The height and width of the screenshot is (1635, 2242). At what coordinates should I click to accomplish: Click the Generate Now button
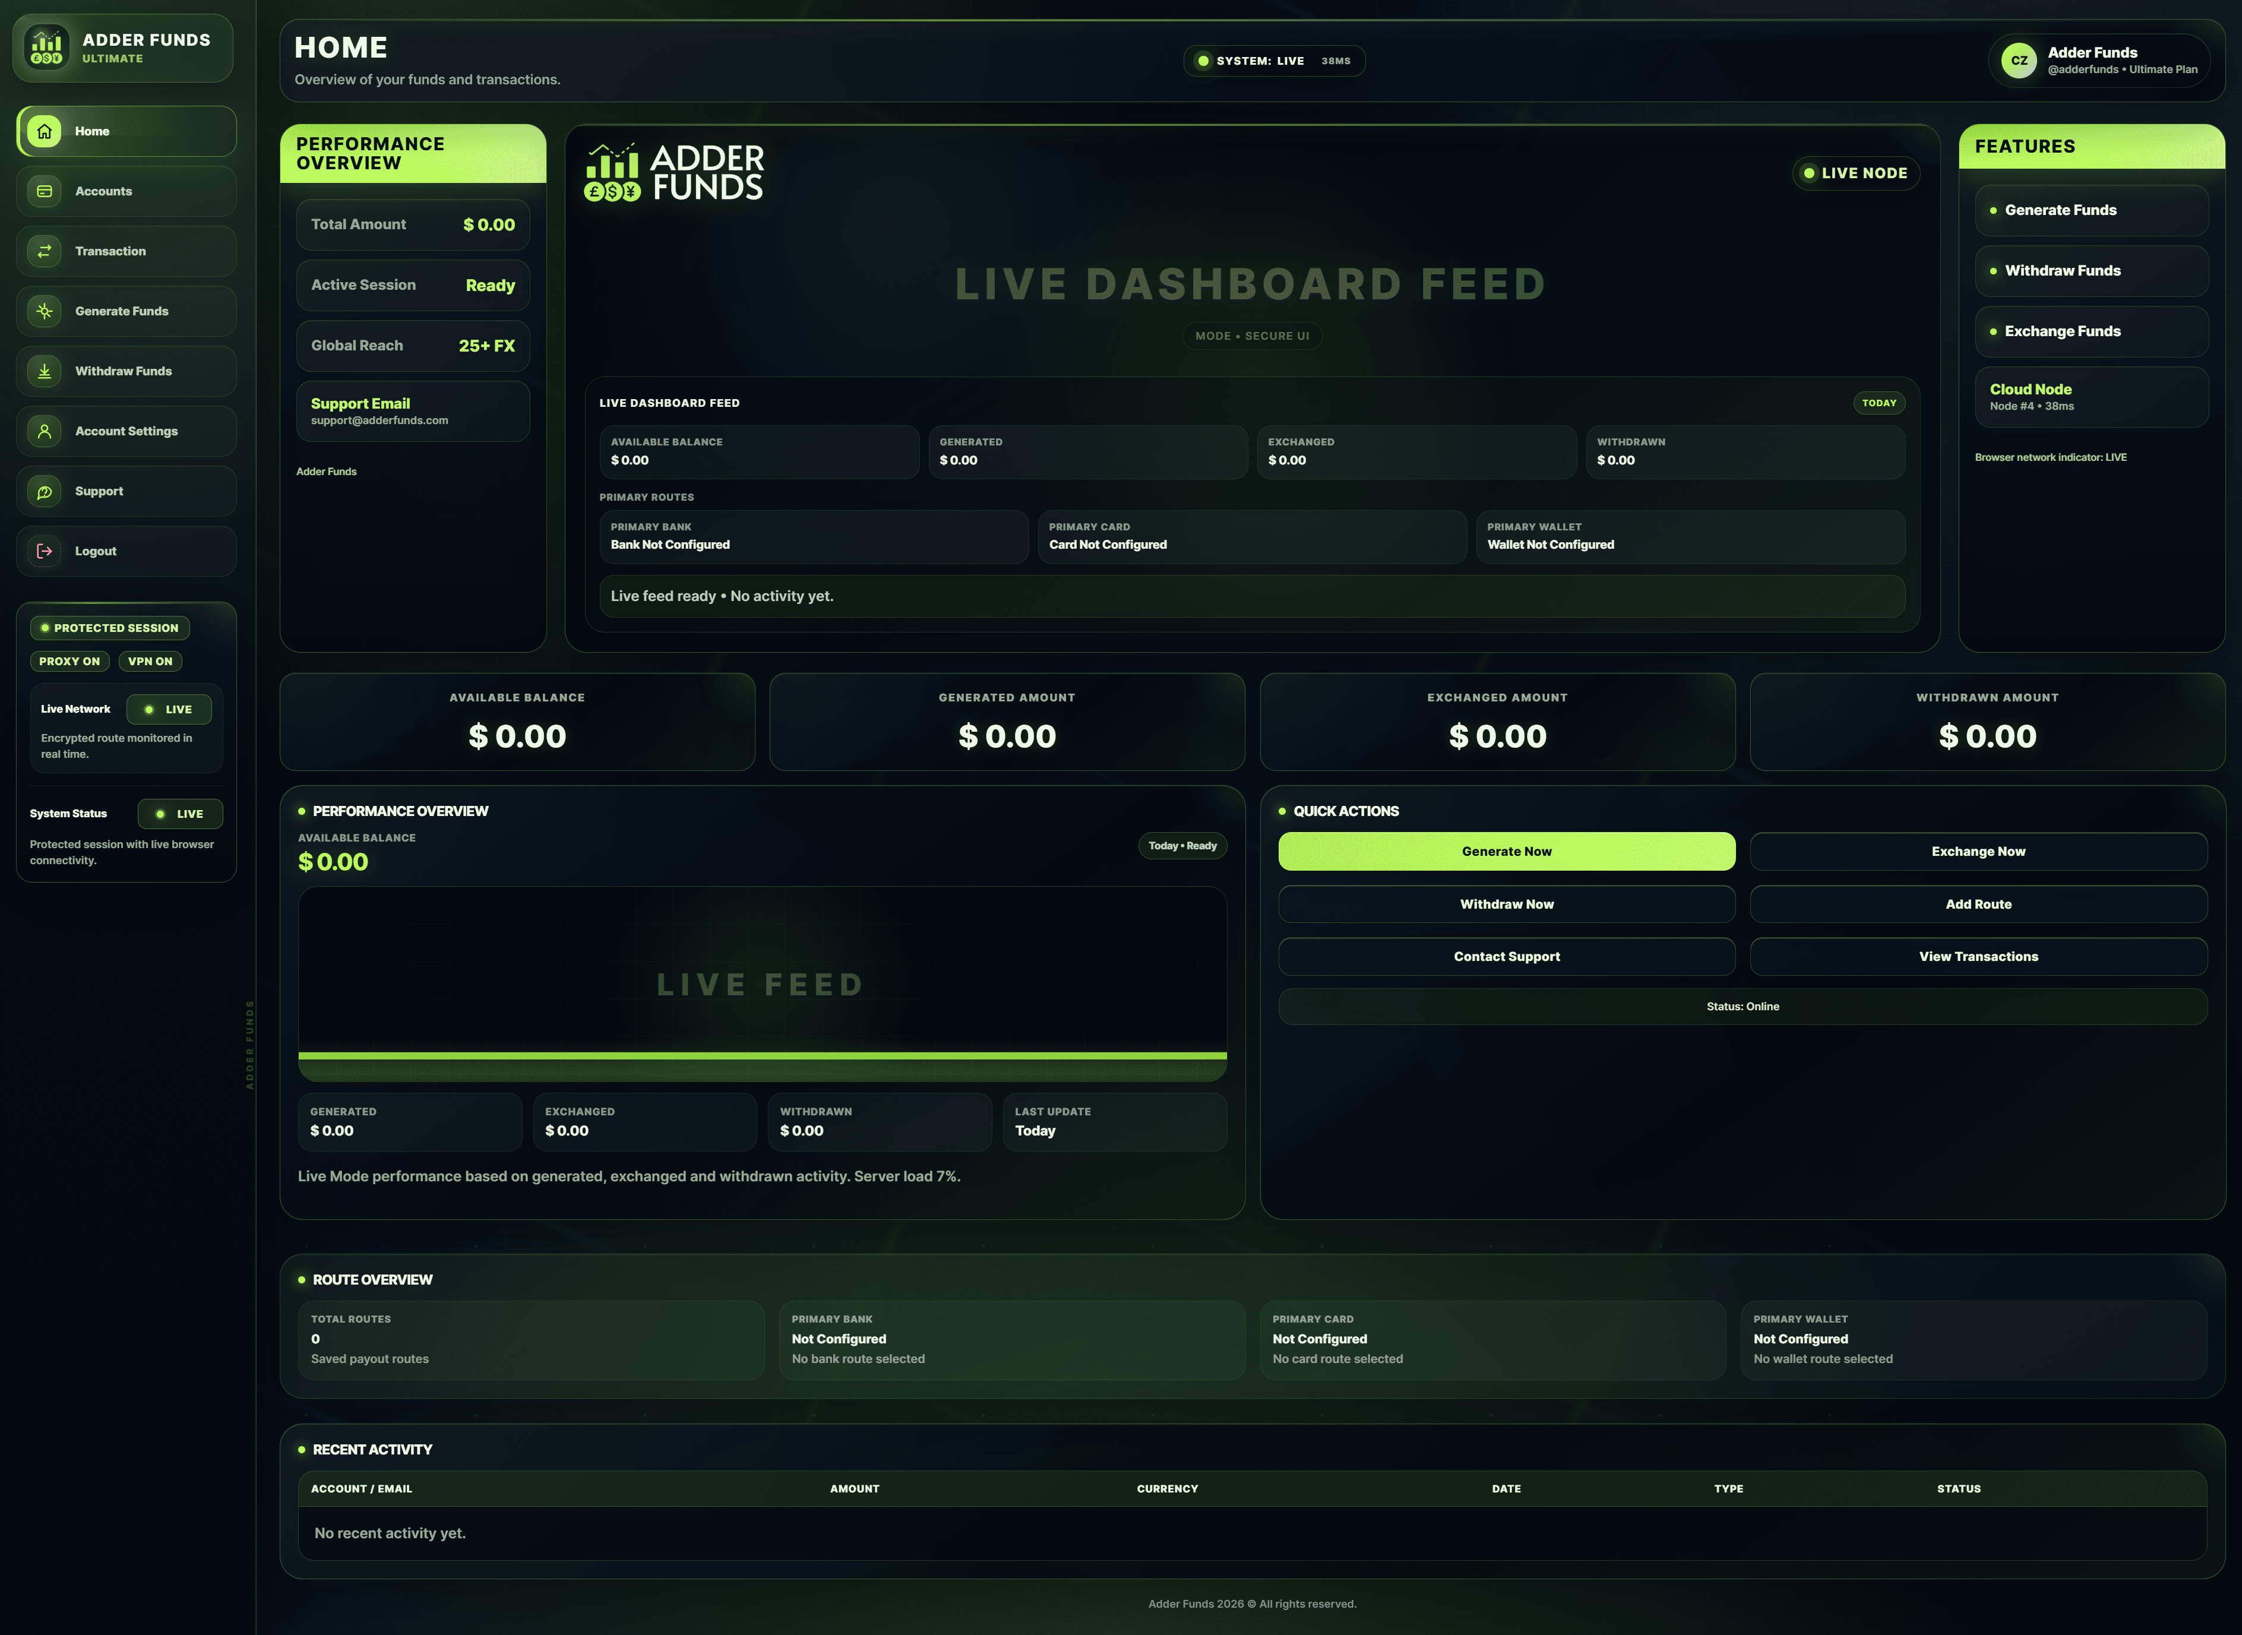pyautogui.click(x=1507, y=851)
